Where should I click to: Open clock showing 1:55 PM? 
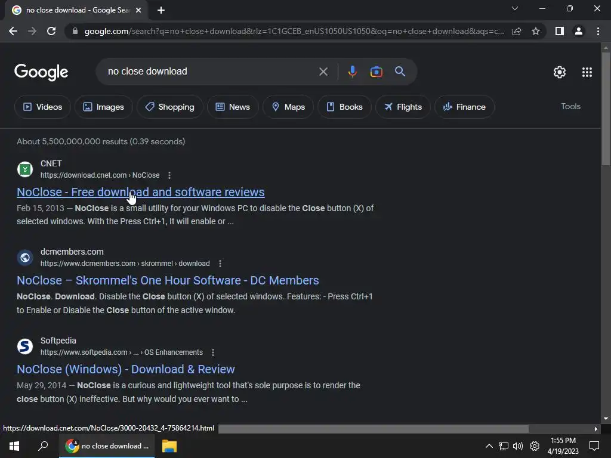[x=563, y=446]
